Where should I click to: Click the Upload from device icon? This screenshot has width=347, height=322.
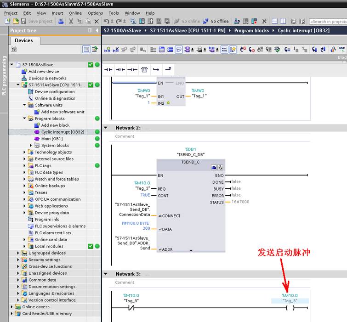pos(150,21)
